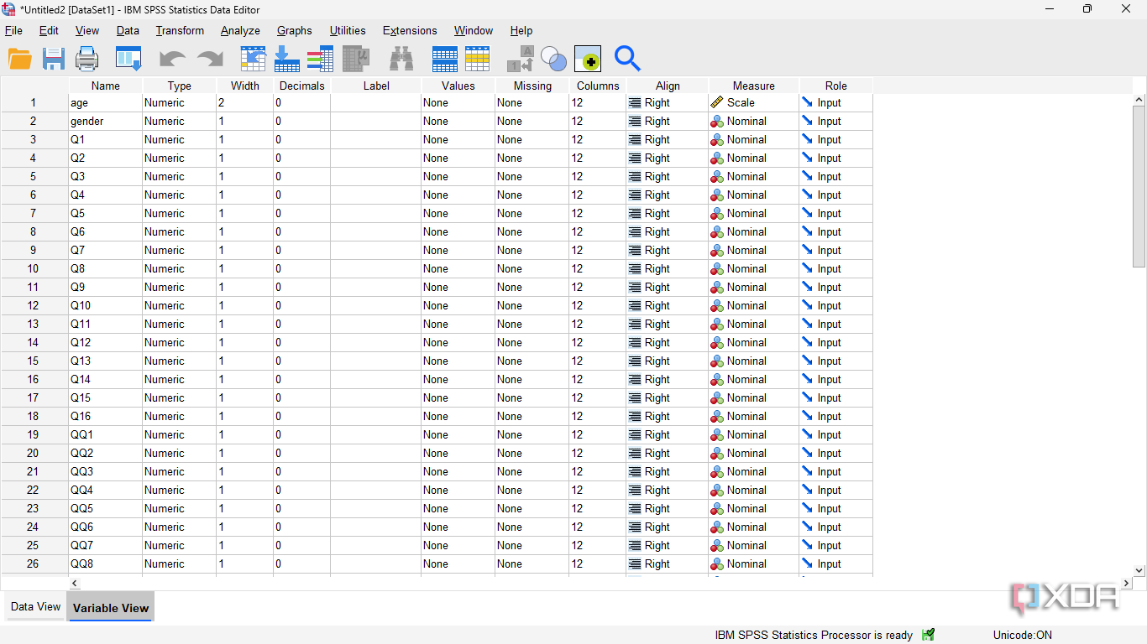Viewport: 1147px width, 644px height.
Task: Click the Missing column header
Action: click(532, 86)
